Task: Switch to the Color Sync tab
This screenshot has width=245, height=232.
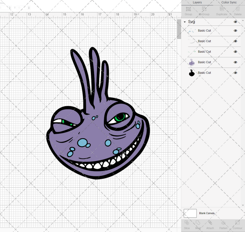Action: coord(229,2)
